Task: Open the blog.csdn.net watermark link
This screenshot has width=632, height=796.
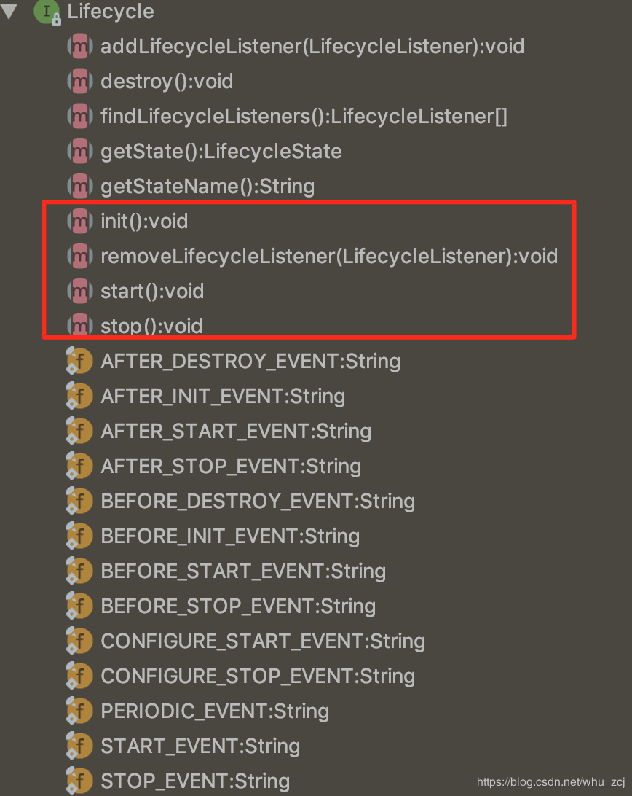Action: pyautogui.click(x=551, y=781)
